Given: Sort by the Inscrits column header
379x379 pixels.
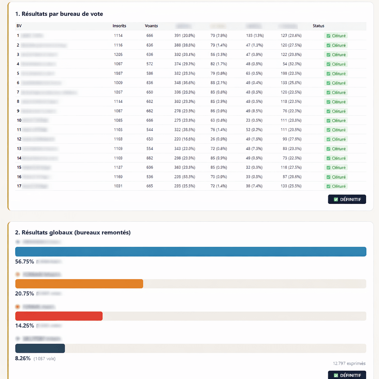Looking at the screenshot, I should point(119,26).
